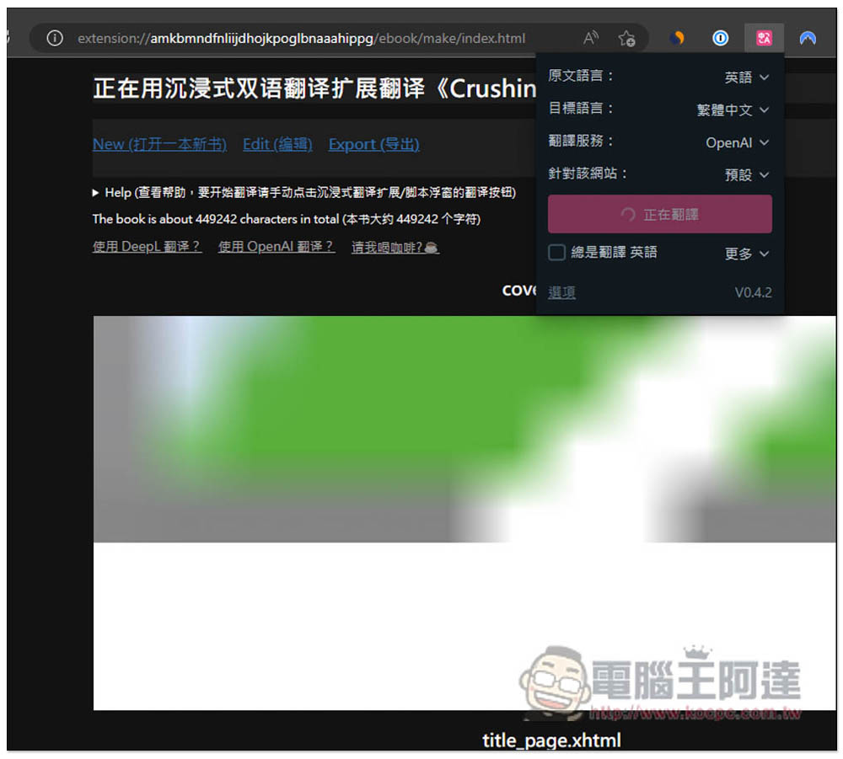The height and width of the screenshot is (759, 843).
Task: Click the site information icon
Action: click(55, 38)
